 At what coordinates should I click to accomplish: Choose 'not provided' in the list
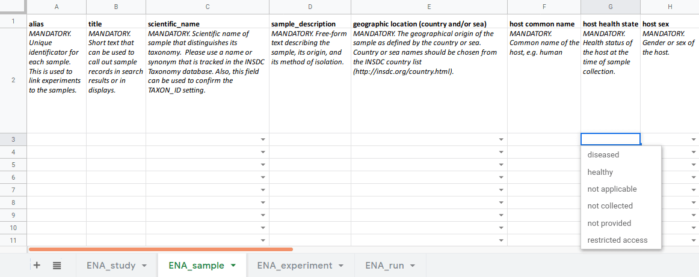tap(609, 224)
